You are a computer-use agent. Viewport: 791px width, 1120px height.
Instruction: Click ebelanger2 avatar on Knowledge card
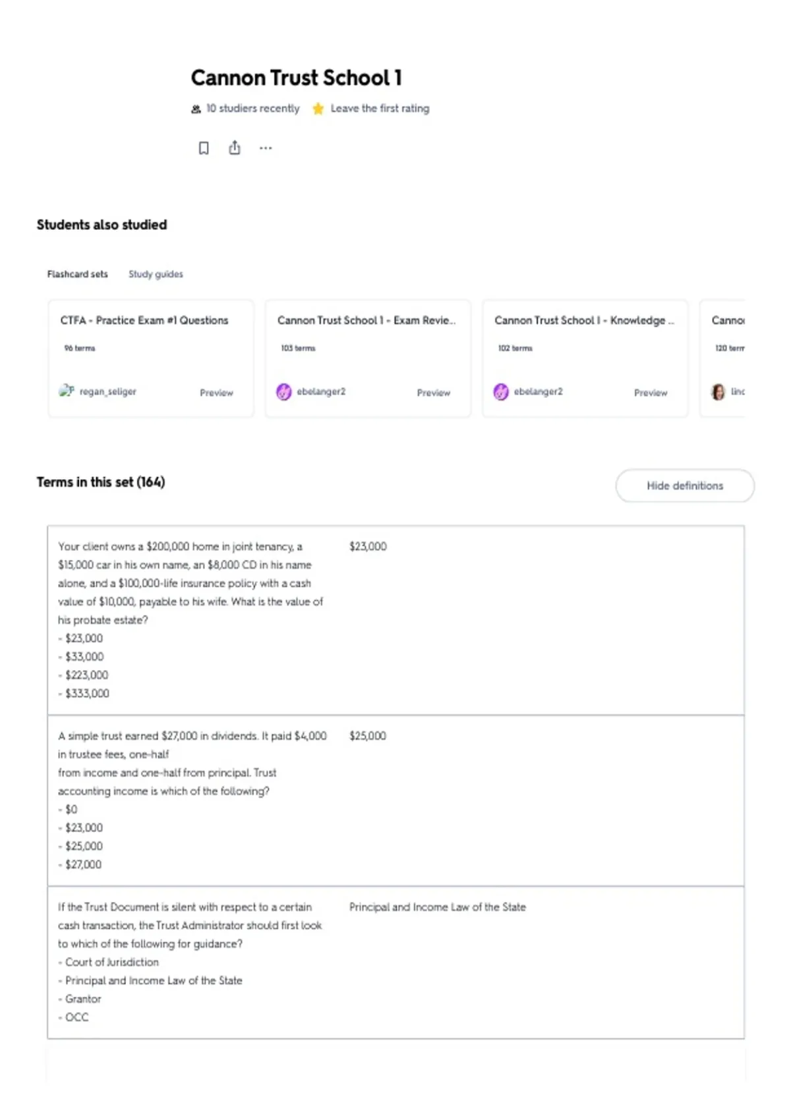501,392
